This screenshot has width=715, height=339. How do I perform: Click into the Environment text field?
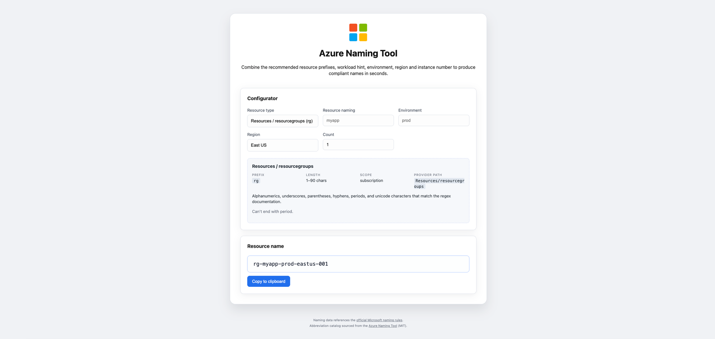(x=433, y=121)
